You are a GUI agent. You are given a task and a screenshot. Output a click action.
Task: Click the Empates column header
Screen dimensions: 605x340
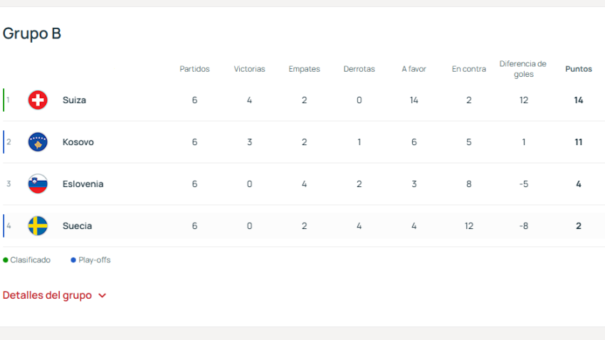(x=304, y=69)
